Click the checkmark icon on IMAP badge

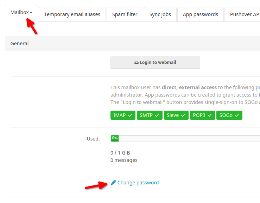[130, 115]
